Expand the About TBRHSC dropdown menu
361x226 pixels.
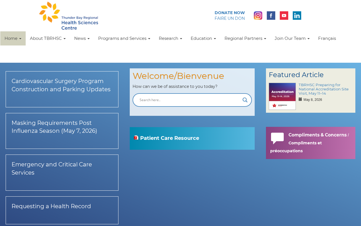48,38
